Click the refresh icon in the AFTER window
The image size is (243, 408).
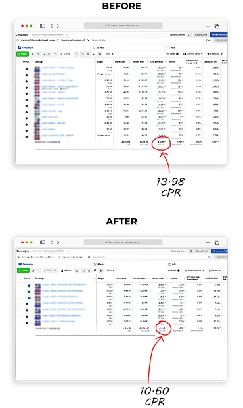click(x=190, y=251)
